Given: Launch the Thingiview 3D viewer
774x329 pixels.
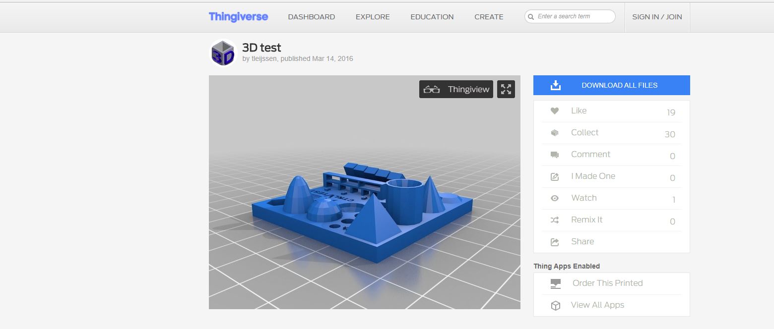Looking at the screenshot, I should [x=456, y=89].
